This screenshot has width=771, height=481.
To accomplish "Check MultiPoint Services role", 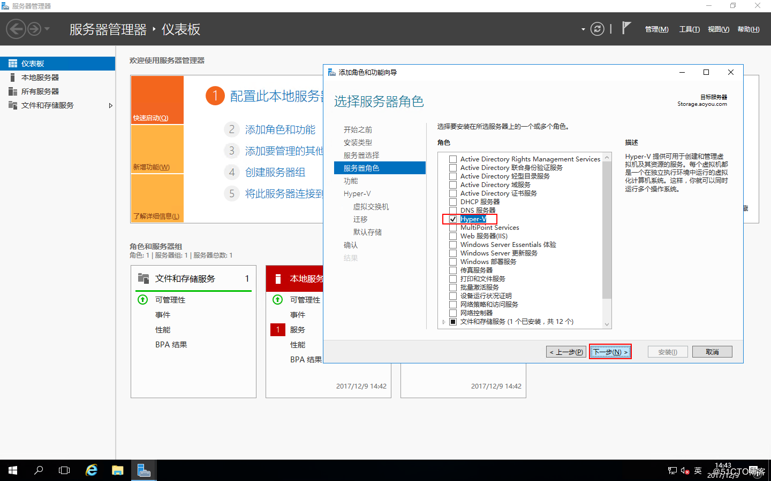I will 453,228.
